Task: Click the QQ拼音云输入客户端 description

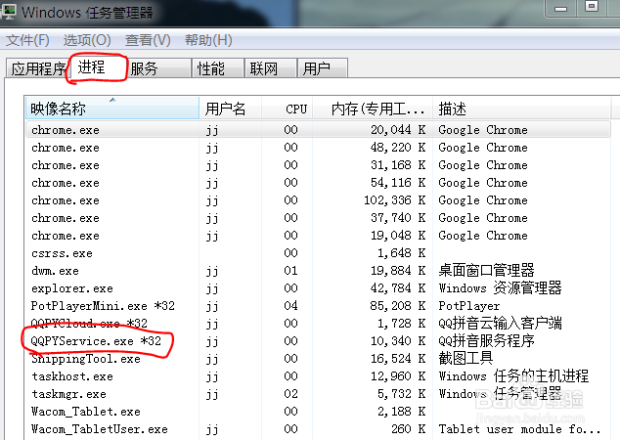Action: 500,324
